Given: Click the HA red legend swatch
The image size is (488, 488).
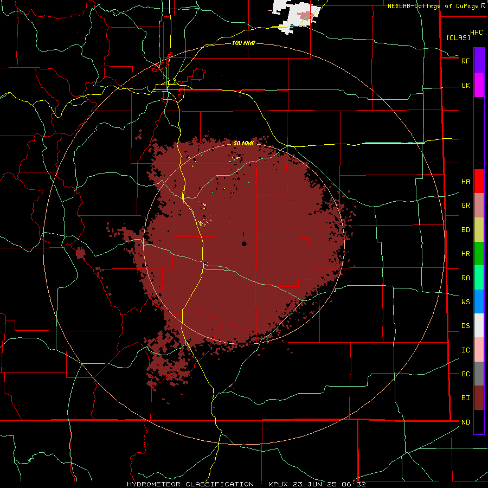Looking at the screenshot, I should point(479,181).
